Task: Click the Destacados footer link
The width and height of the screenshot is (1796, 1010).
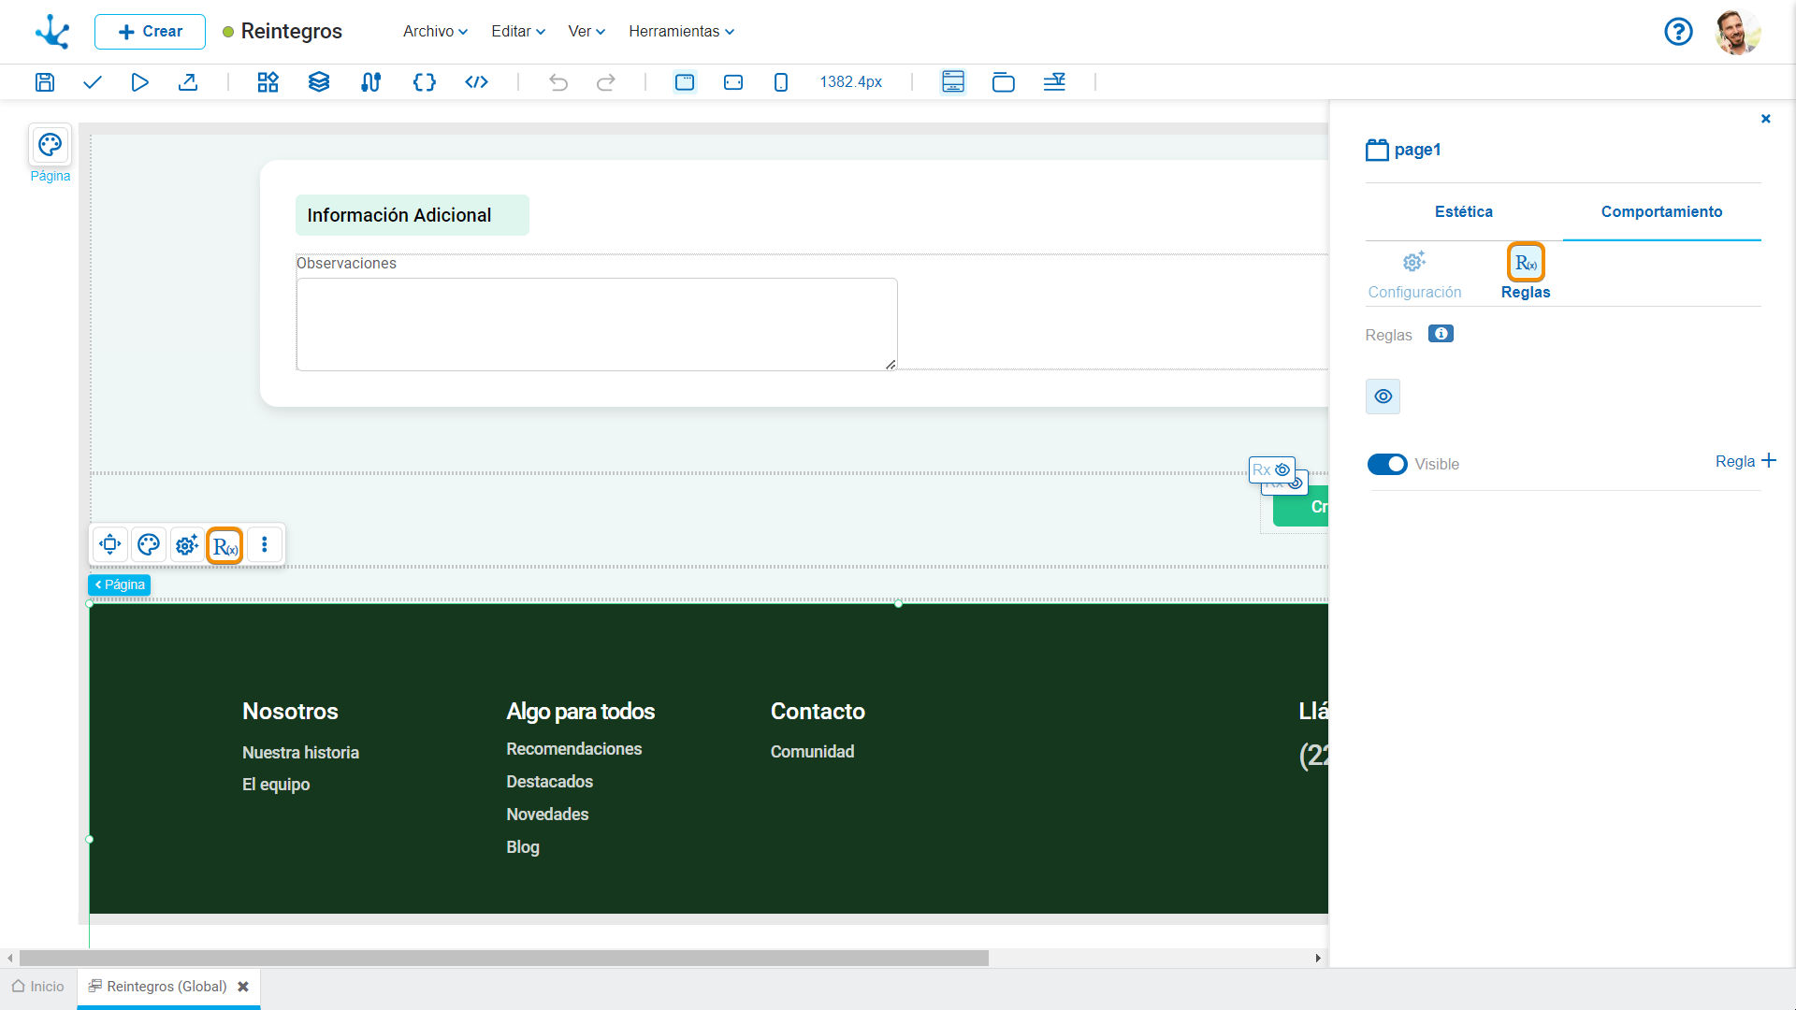Action: tap(549, 782)
